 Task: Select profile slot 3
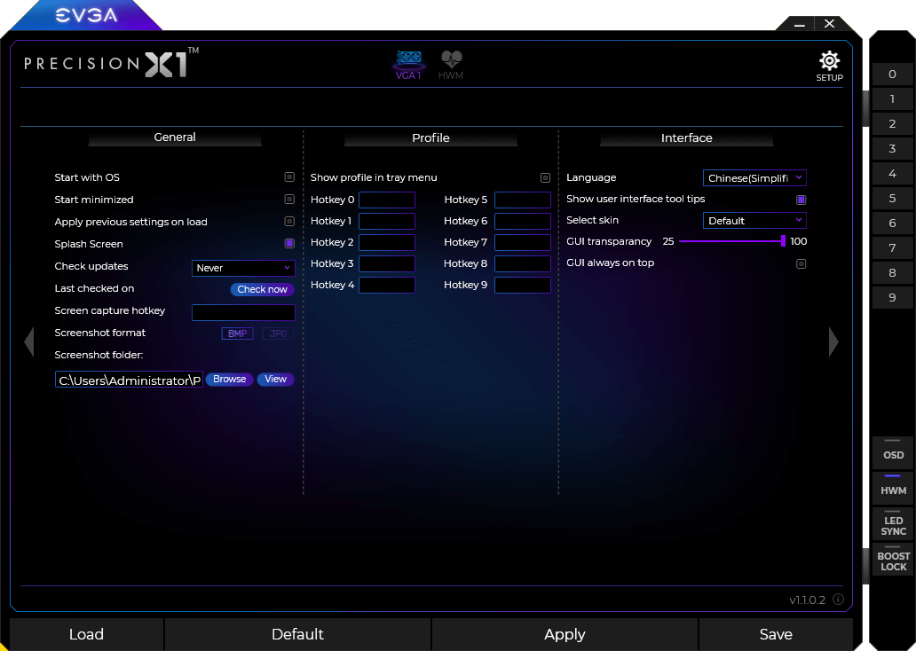pyautogui.click(x=892, y=149)
